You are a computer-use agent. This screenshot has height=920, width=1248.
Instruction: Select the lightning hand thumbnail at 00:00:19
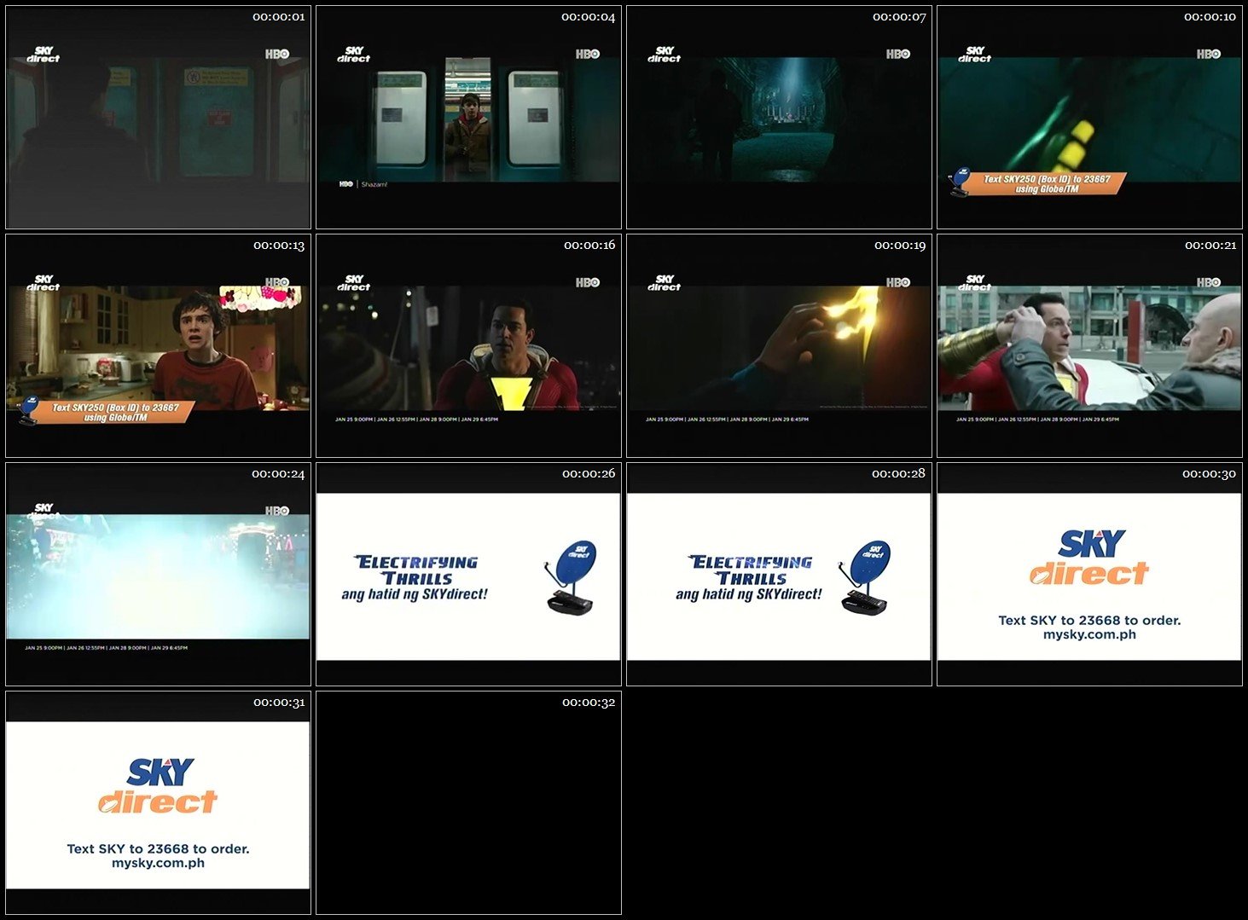(x=779, y=345)
